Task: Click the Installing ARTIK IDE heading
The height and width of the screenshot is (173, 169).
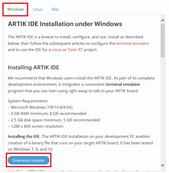Action: (33, 67)
